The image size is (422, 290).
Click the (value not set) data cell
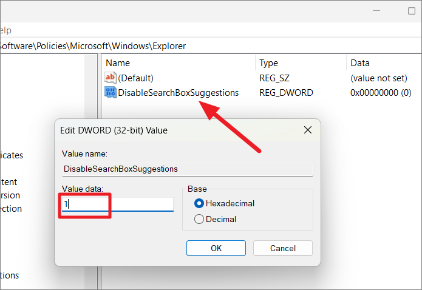379,78
